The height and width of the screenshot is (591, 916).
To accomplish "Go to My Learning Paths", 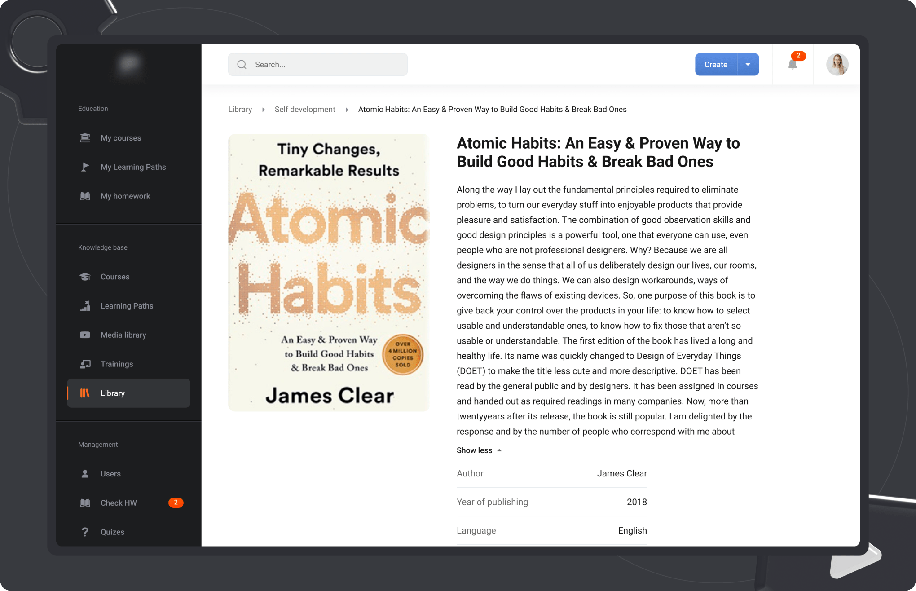I will point(128,167).
